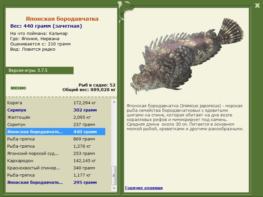Select Скрипун 237 грамм row
263x197 pixels.
point(56,125)
